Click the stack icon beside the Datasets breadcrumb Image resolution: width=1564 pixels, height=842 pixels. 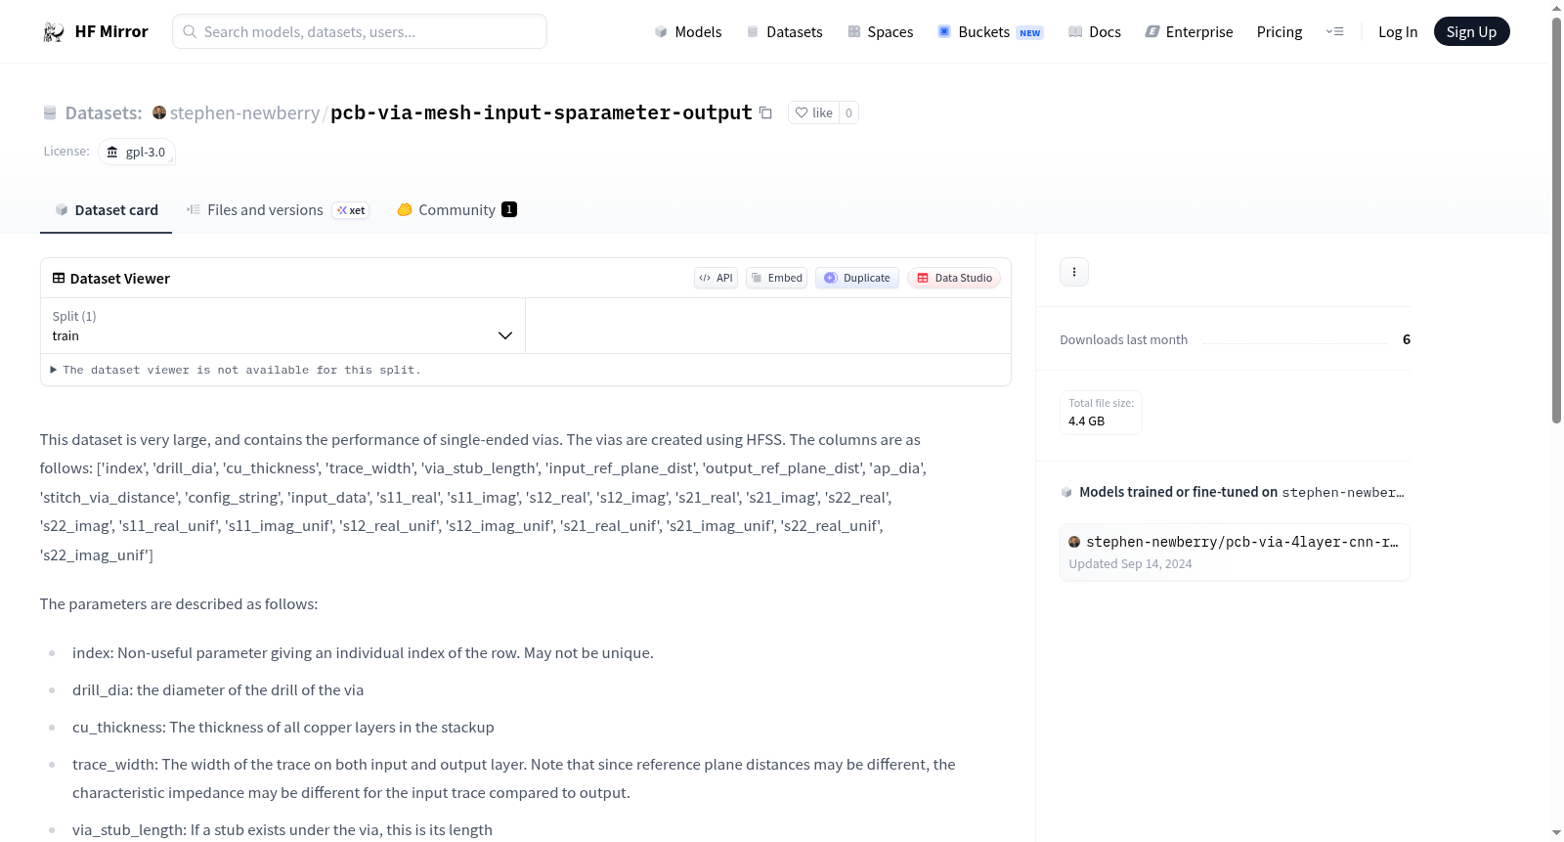point(50,113)
